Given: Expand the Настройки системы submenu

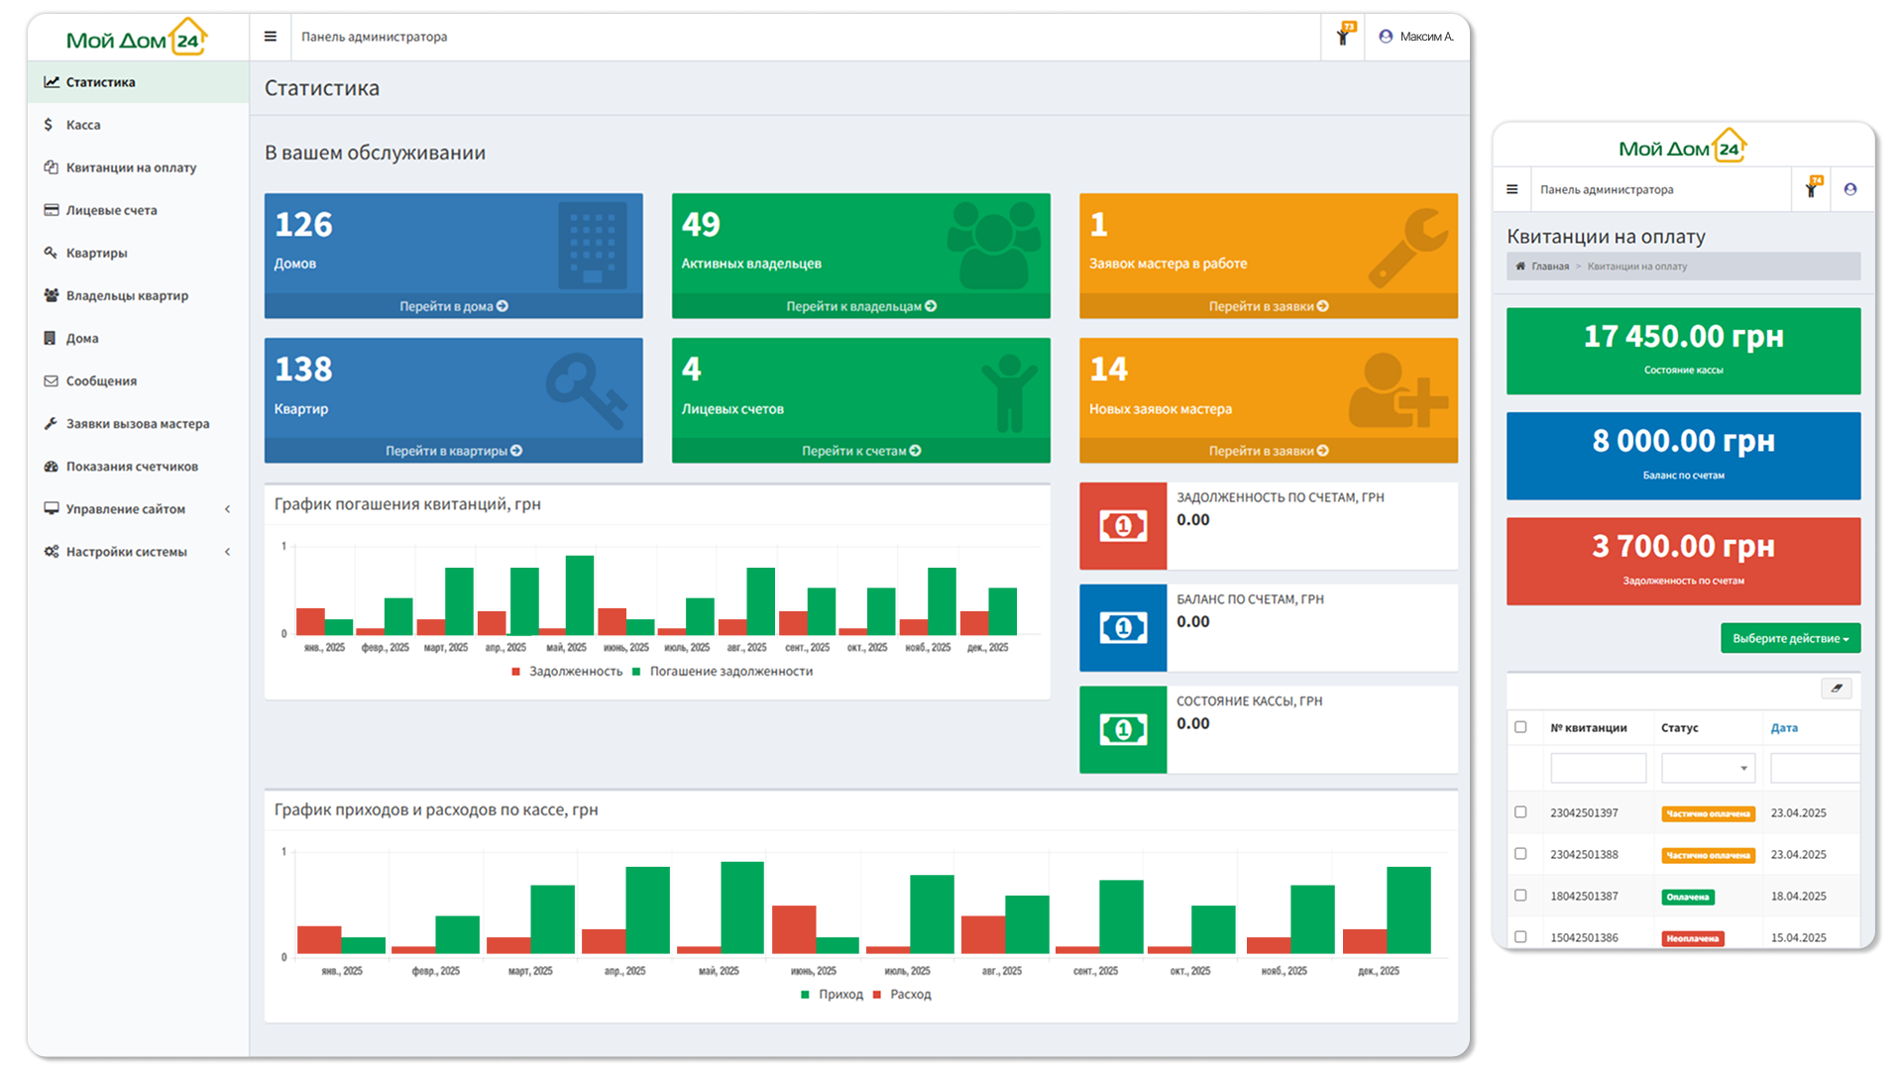Looking at the screenshot, I should (x=126, y=552).
